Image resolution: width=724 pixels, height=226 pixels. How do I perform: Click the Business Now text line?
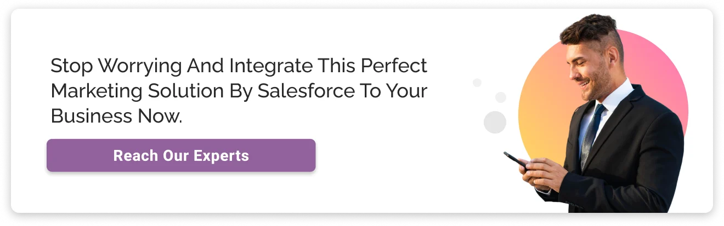coord(116,116)
